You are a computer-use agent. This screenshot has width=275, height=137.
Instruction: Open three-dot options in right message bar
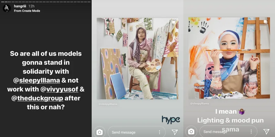click(x=251, y=132)
